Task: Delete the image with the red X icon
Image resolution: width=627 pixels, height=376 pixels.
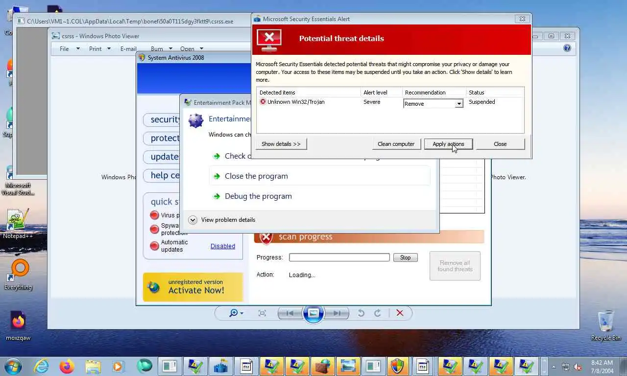Action: pyautogui.click(x=400, y=313)
